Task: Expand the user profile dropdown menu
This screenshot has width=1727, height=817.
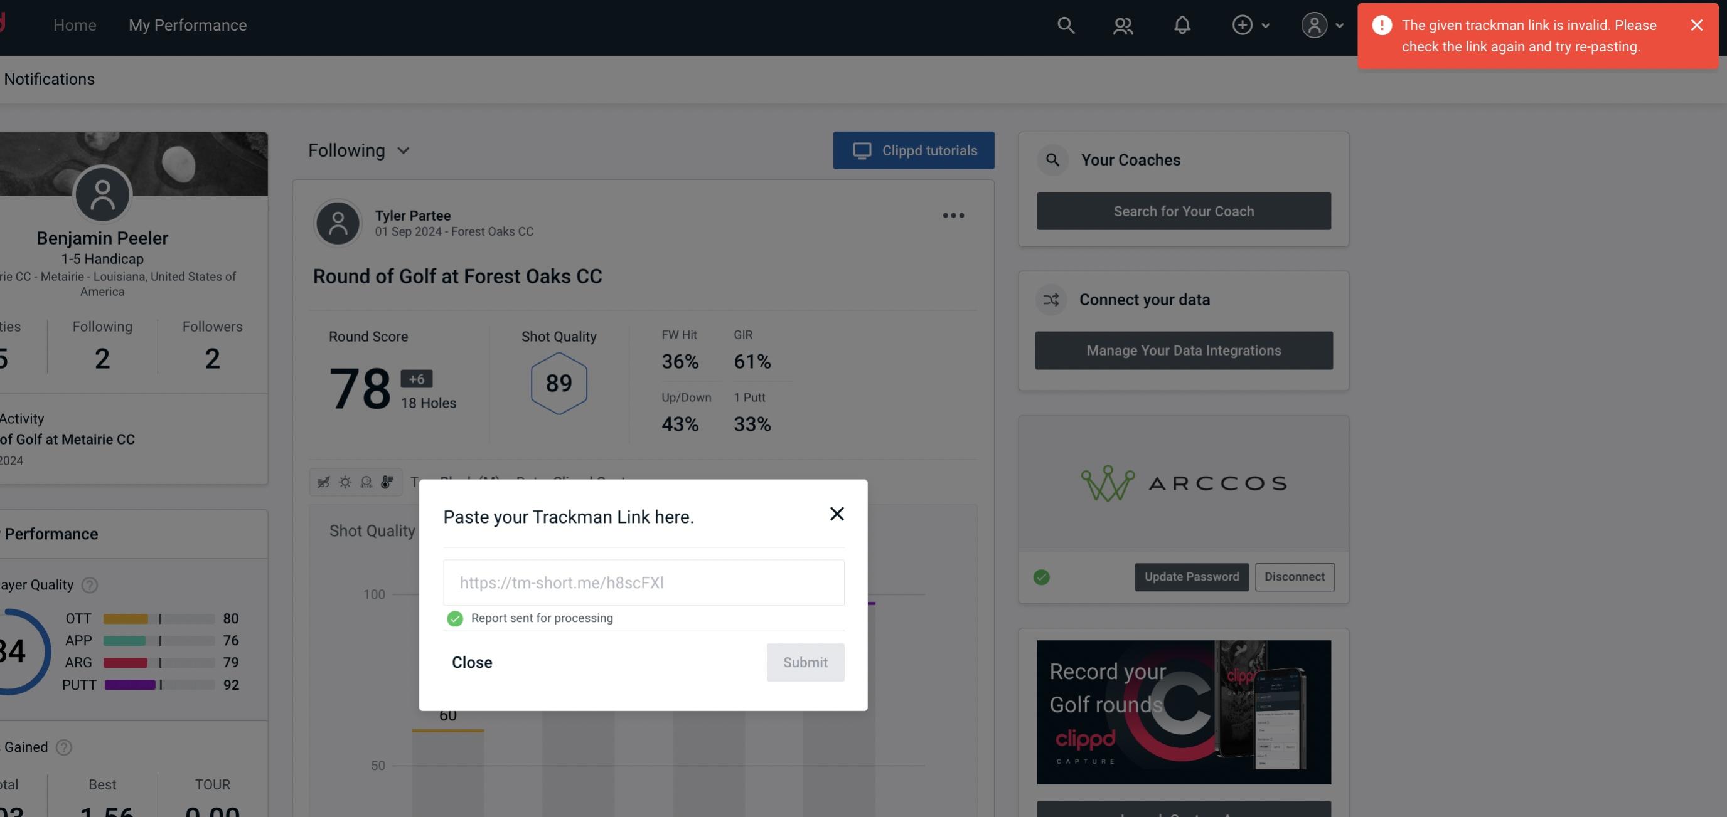Action: (x=1320, y=24)
